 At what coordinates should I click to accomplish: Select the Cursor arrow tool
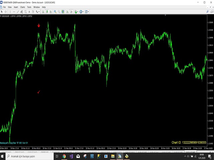[x=2, y=12]
